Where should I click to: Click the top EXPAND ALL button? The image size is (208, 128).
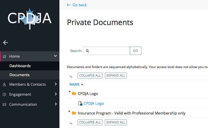(x=116, y=75)
